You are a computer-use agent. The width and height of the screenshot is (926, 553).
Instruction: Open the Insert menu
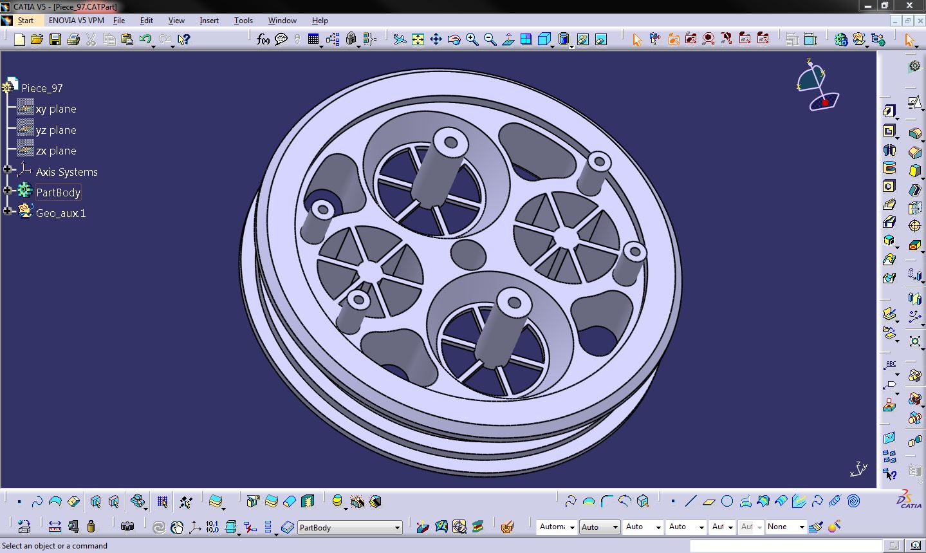coord(209,21)
